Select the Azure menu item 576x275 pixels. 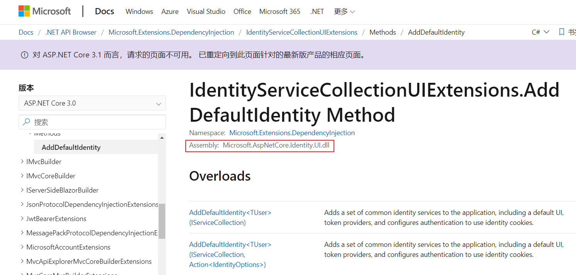pos(170,11)
